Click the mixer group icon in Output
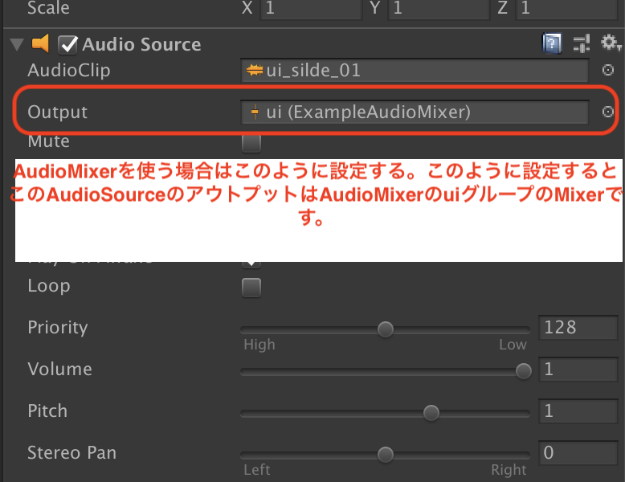 tap(255, 112)
